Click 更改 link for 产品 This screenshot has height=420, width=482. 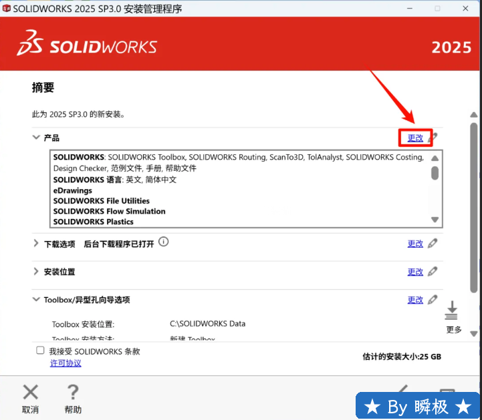pos(415,138)
